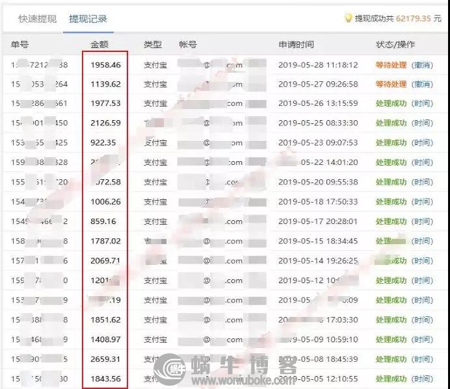450x389 pixels.
Task: Click the 金额 column header
Action: click(x=100, y=45)
